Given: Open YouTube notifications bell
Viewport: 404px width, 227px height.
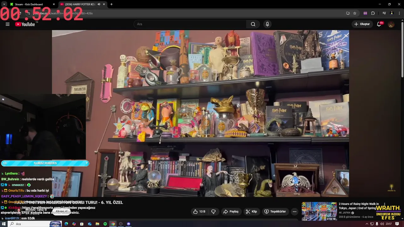Looking at the screenshot, I should [380, 24].
